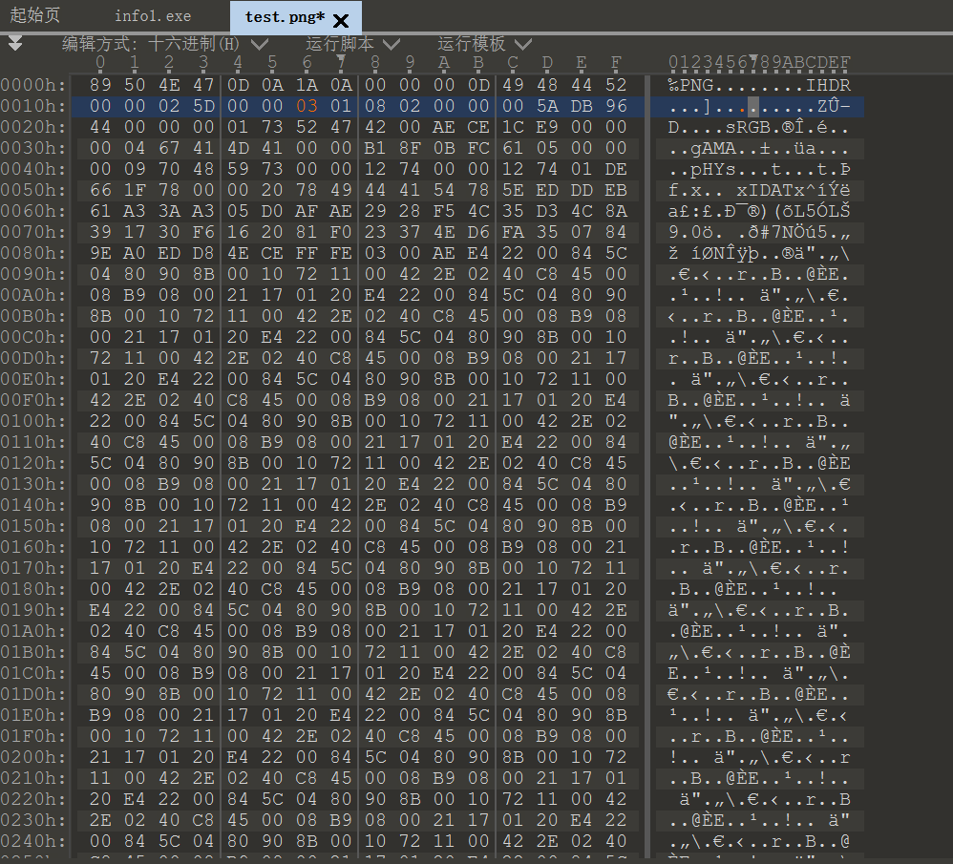Switch to the info1.exe tab
The width and height of the screenshot is (953, 864).
coord(153,16)
